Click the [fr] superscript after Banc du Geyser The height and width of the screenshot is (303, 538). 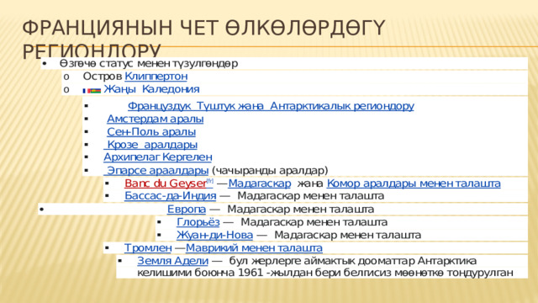(x=209, y=181)
